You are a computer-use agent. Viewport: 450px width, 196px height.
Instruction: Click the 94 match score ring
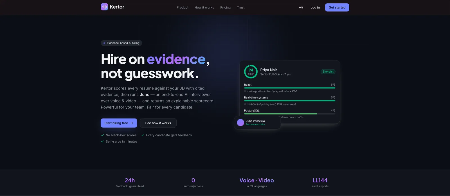tap(251, 72)
